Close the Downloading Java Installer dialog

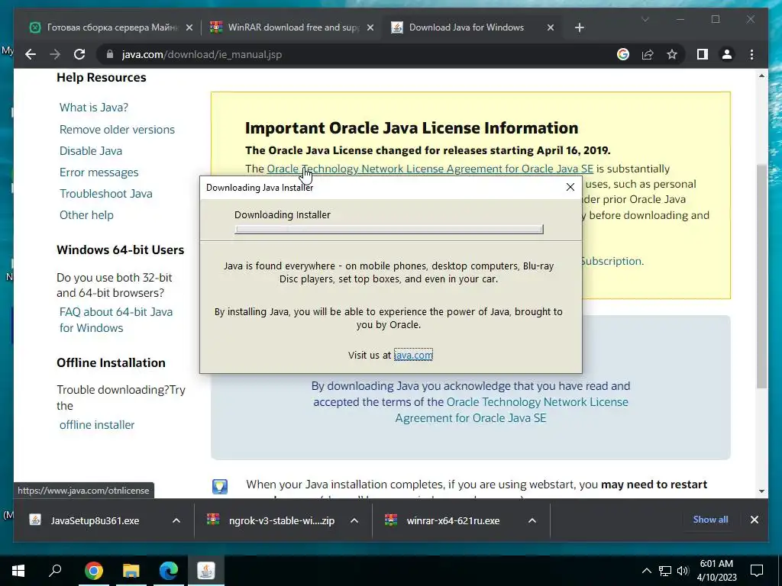point(570,187)
